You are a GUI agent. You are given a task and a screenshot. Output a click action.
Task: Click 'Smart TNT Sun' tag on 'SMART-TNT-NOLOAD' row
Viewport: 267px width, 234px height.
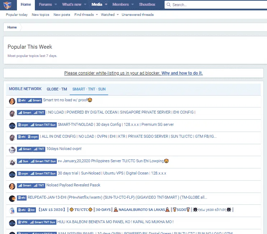(x=43, y=125)
